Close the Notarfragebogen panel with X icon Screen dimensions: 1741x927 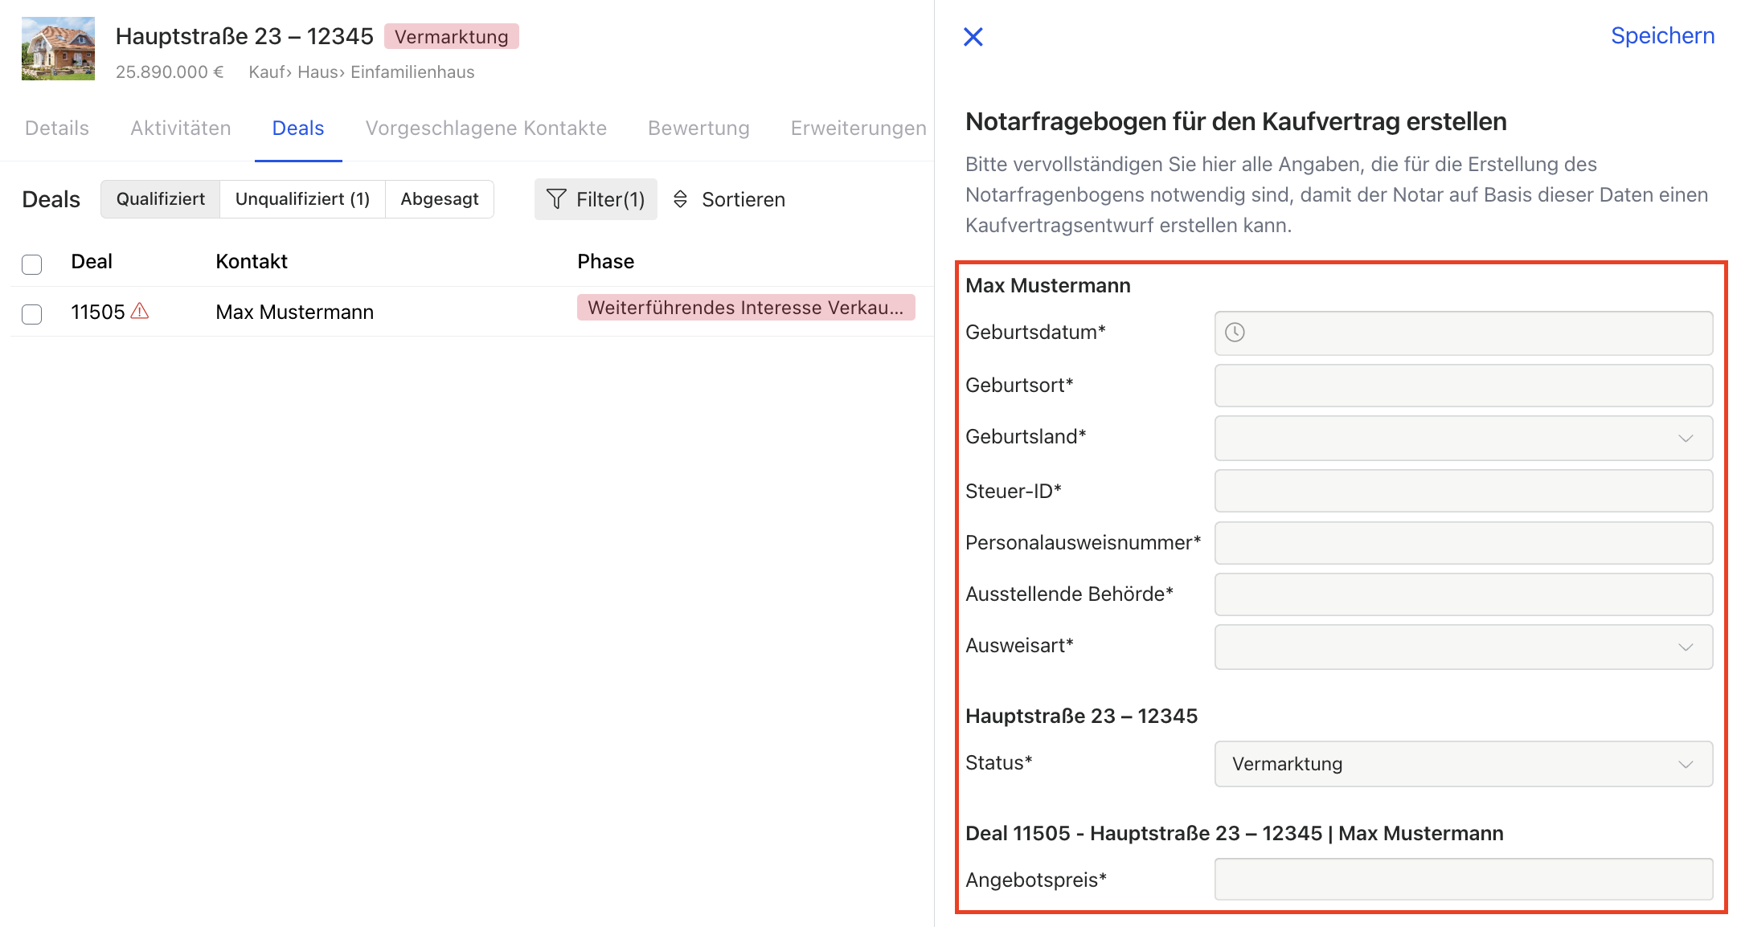pos(973,37)
